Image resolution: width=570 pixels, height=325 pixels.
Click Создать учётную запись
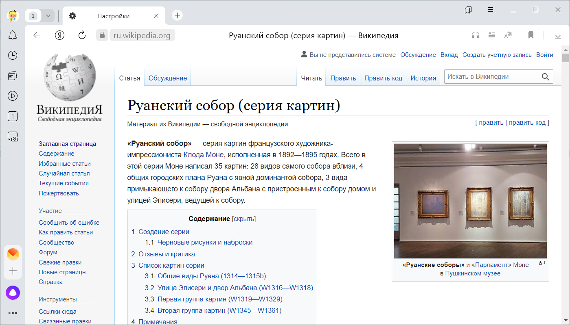(497, 55)
